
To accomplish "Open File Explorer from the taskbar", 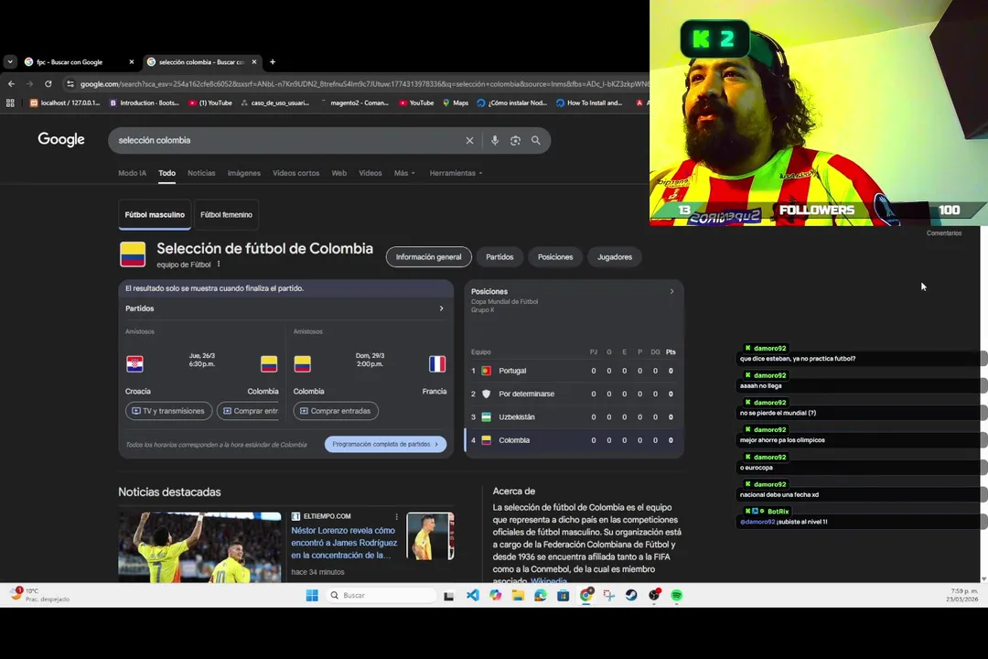I will tap(518, 595).
